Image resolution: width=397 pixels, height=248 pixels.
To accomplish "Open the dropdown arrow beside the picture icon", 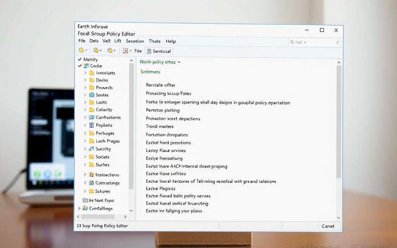I will coord(131,51).
